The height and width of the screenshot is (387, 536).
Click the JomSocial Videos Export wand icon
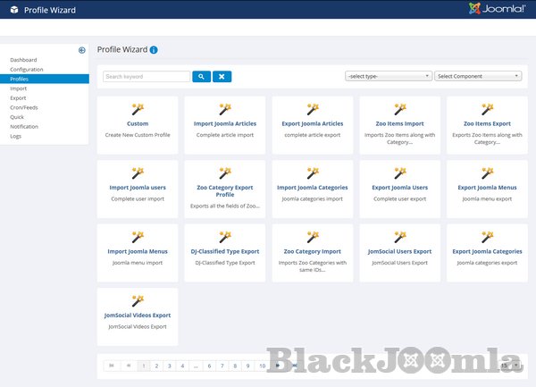coord(138,300)
